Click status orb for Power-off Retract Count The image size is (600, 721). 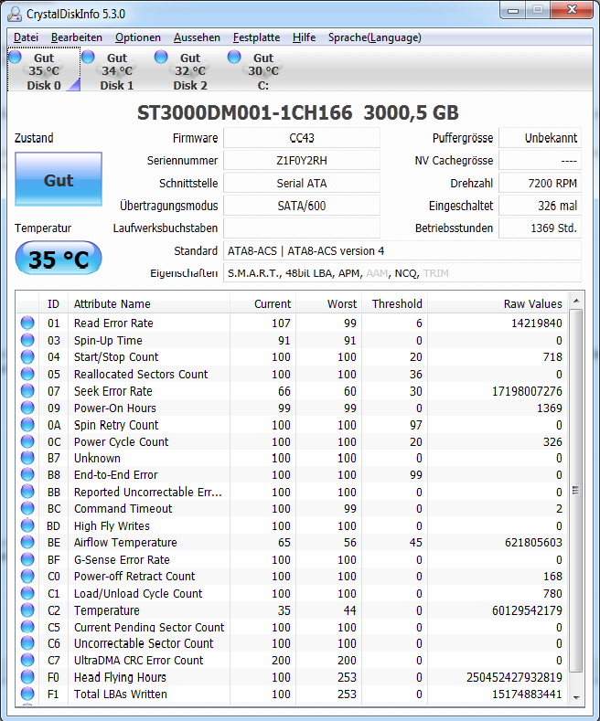coord(27,576)
